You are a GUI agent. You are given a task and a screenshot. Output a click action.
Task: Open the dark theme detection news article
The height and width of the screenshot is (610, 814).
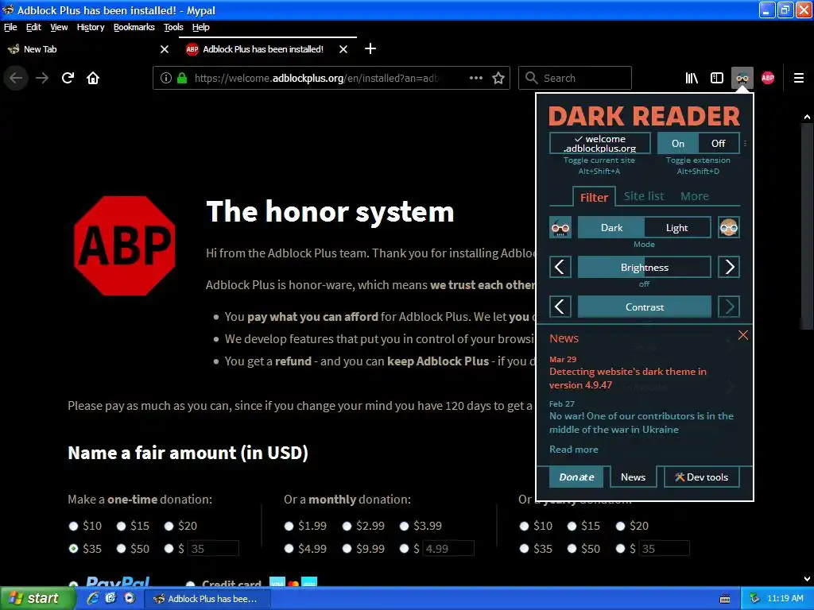pyautogui.click(x=628, y=378)
